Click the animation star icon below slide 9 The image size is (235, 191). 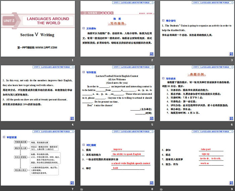(x=161, y=189)
